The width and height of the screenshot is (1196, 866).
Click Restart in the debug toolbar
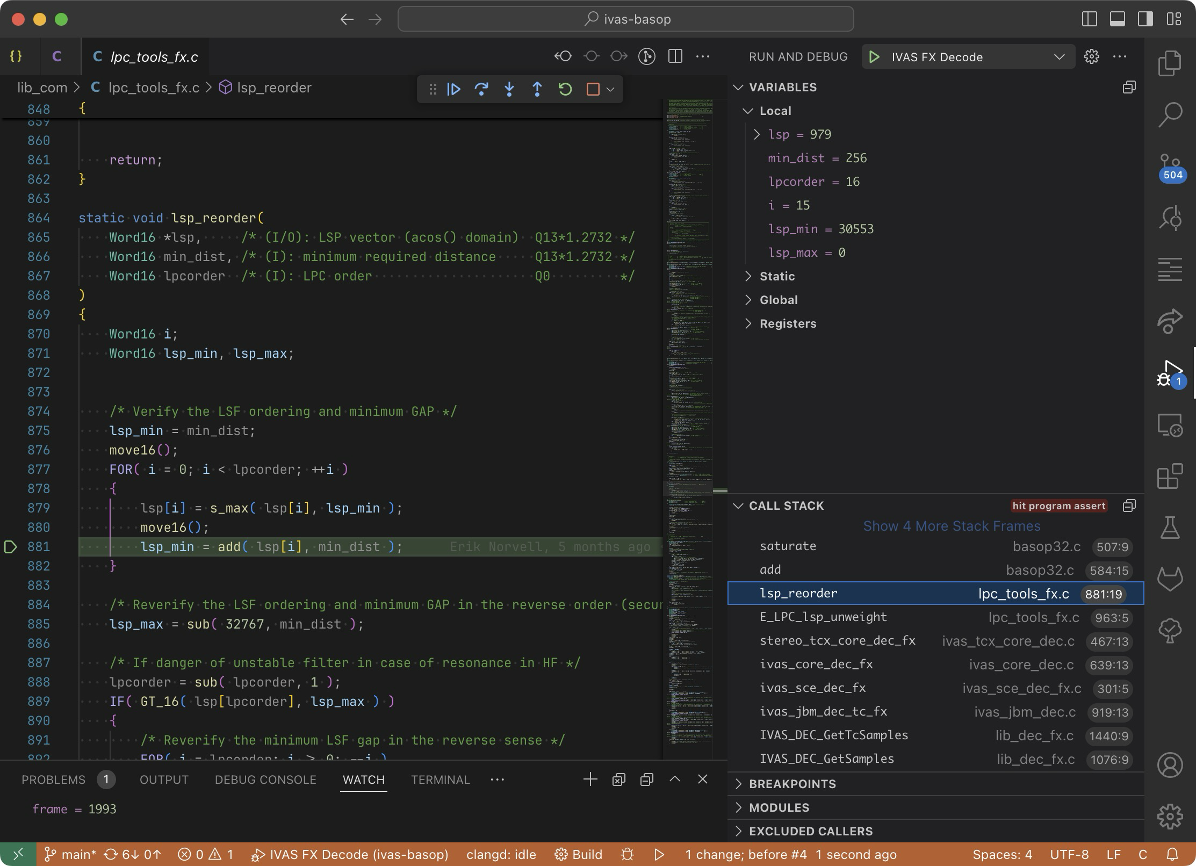(x=565, y=89)
